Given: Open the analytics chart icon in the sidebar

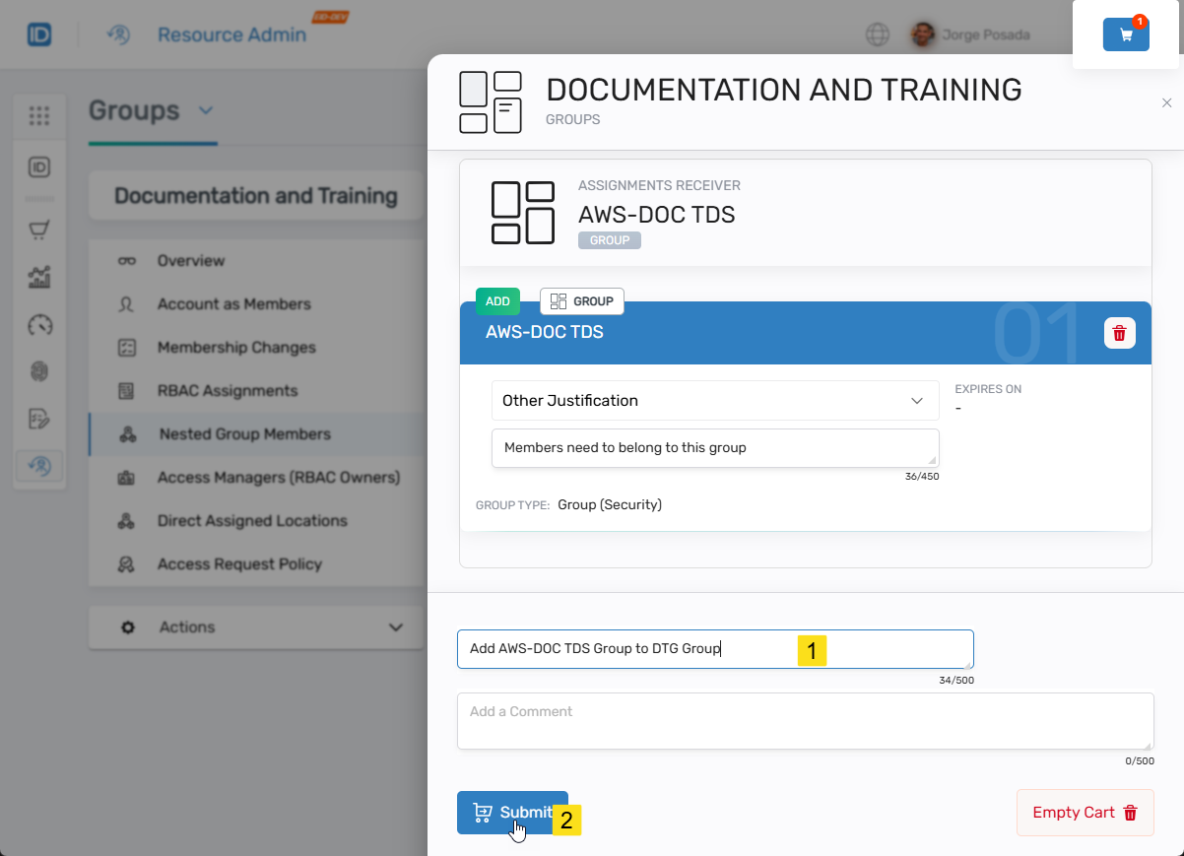Looking at the screenshot, I should (x=39, y=277).
